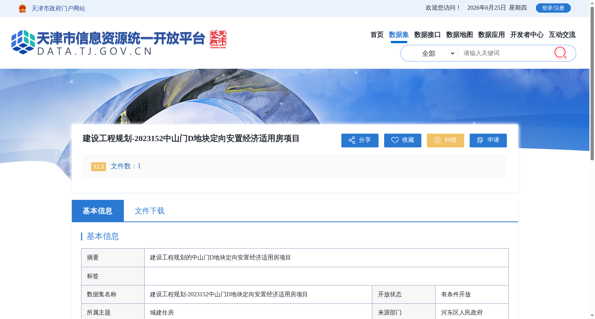The height and width of the screenshot is (319, 595).
Task: Go to 首页 in the navigation
Action: tap(377, 35)
